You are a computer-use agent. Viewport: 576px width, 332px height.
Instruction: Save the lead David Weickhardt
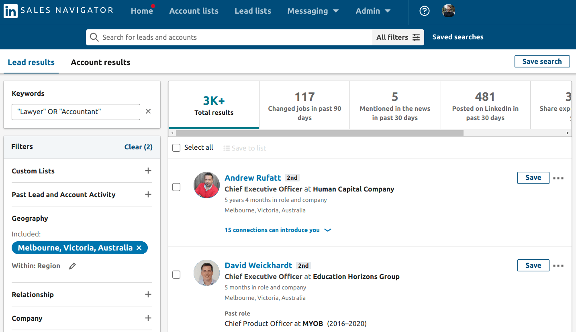[x=533, y=265]
